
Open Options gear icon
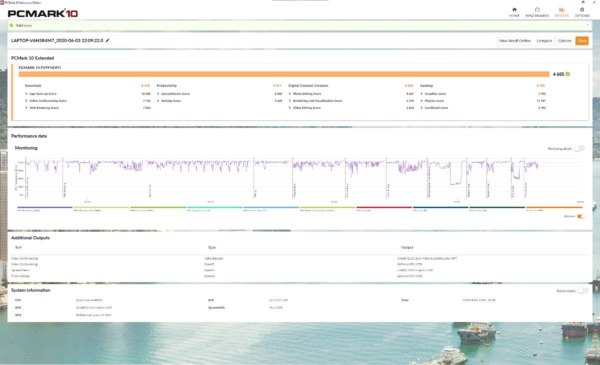(x=582, y=10)
